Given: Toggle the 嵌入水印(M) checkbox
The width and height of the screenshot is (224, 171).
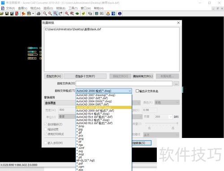Looking at the screenshot, I should (x=46, y=143).
